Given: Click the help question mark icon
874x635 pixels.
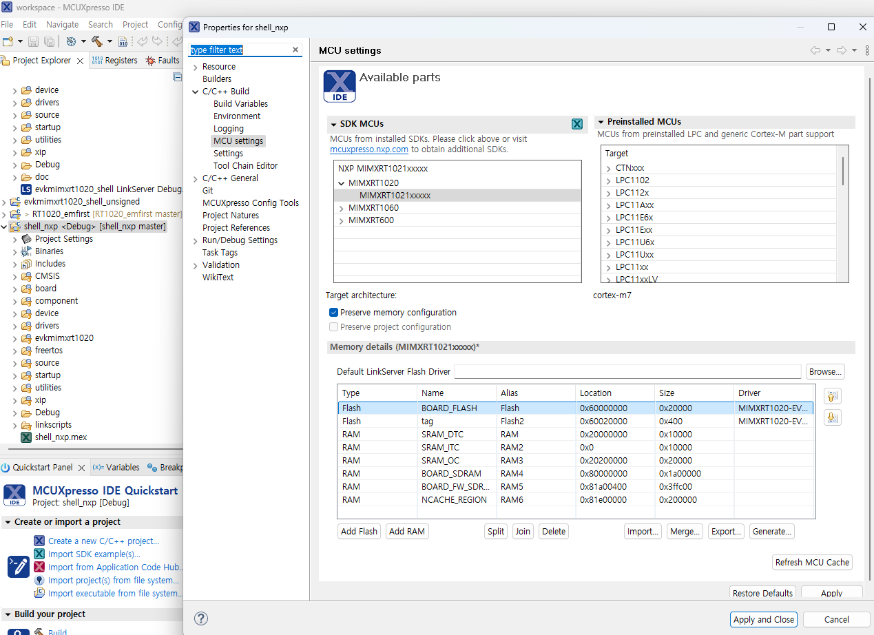Looking at the screenshot, I should pyautogui.click(x=201, y=618).
